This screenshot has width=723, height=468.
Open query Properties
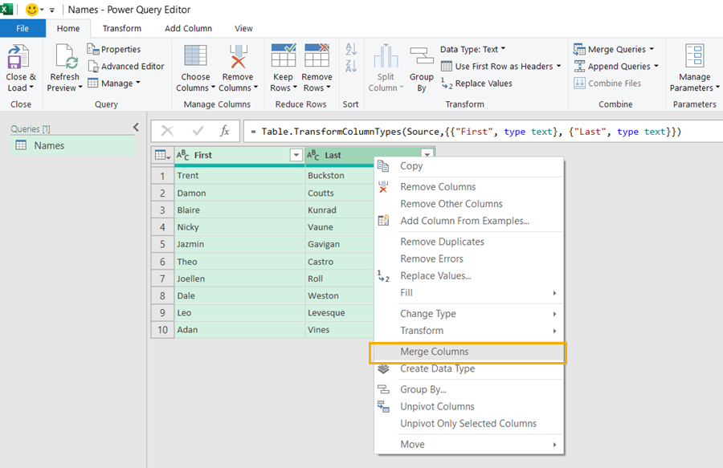(x=114, y=49)
